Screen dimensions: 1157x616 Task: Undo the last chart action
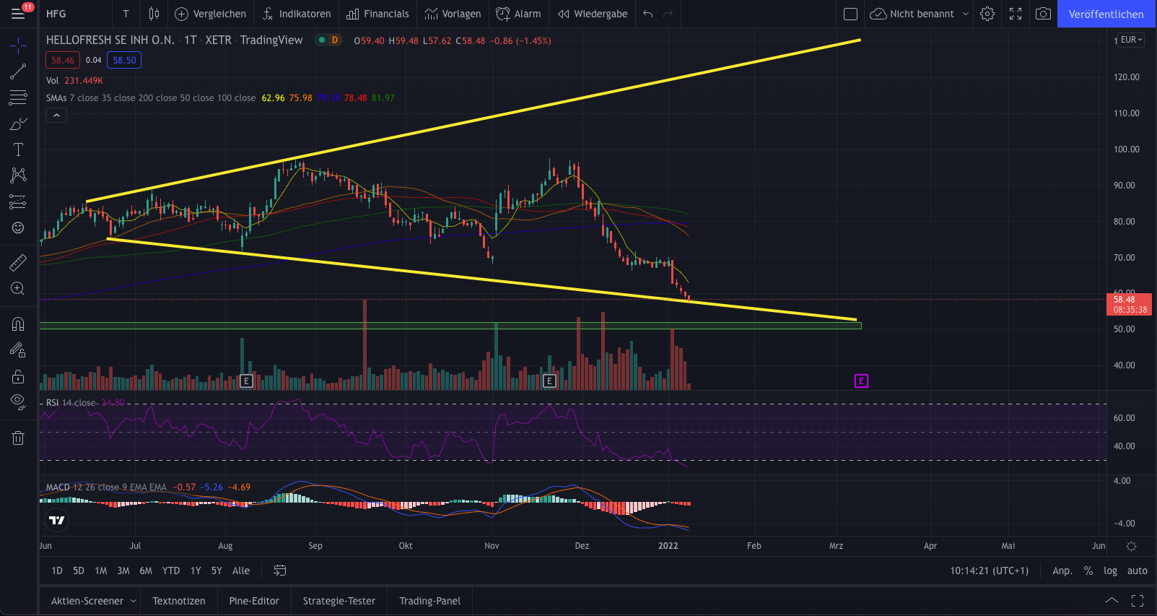click(x=647, y=14)
